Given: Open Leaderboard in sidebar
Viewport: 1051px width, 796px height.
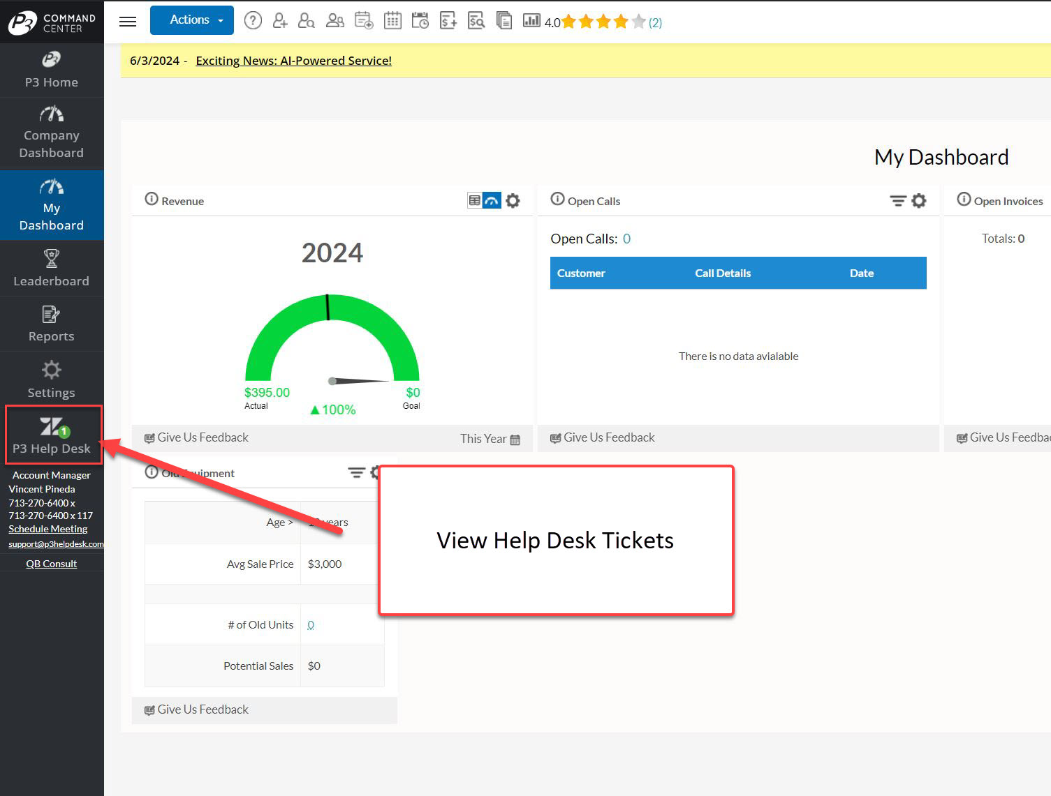Looking at the screenshot, I should pyautogui.click(x=52, y=269).
